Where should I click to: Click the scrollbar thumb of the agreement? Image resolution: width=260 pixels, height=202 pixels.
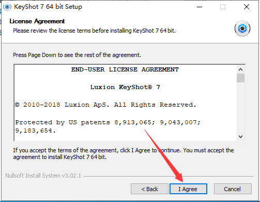click(240, 78)
